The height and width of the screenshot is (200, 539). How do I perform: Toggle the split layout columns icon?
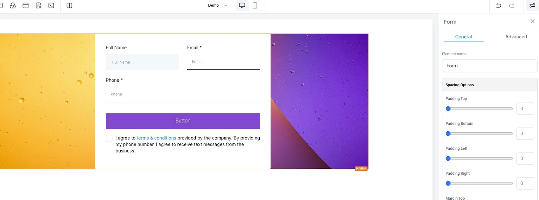coord(69,5)
